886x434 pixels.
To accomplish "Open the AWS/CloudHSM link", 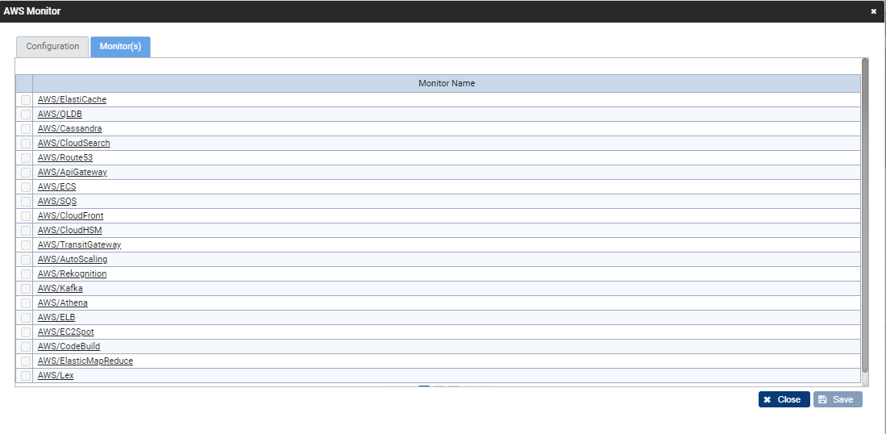I will click(70, 230).
